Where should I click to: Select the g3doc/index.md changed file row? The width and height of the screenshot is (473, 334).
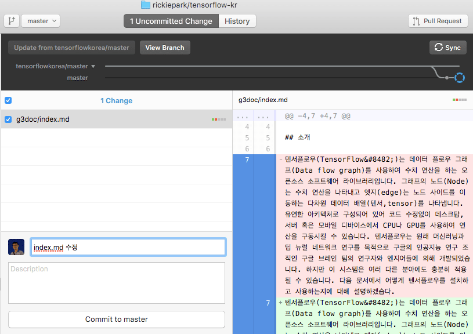117,119
